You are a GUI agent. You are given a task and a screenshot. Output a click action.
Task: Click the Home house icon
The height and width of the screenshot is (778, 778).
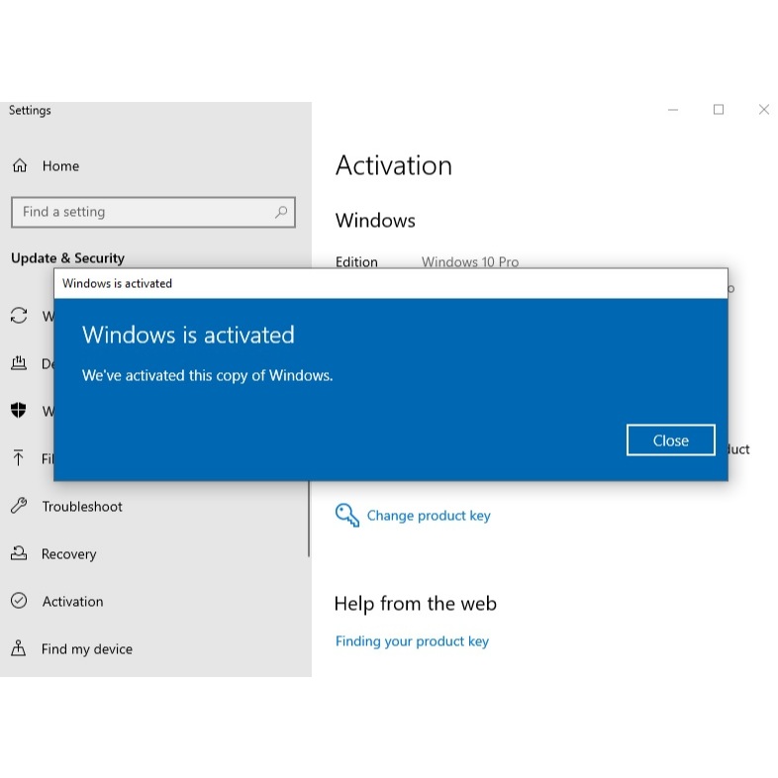tap(20, 166)
